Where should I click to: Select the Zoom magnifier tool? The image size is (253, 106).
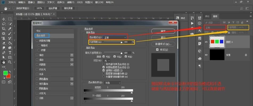point(10,62)
